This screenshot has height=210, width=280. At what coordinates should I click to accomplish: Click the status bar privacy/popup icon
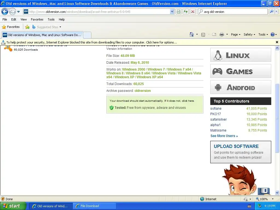point(246,199)
